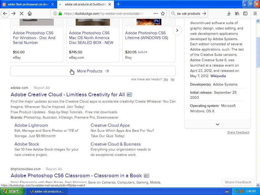Open the Firefox home page
The image size is (260, 195).
coord(30,13)
